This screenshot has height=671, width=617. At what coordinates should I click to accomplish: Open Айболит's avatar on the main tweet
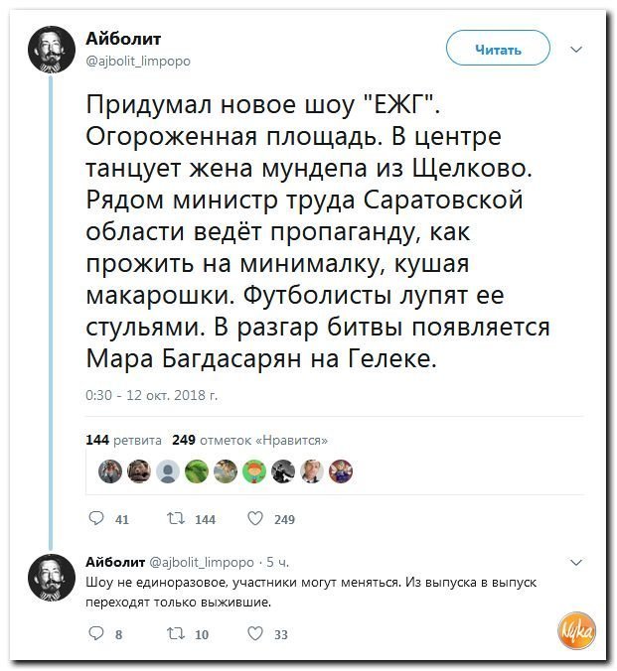click(52, 50)
